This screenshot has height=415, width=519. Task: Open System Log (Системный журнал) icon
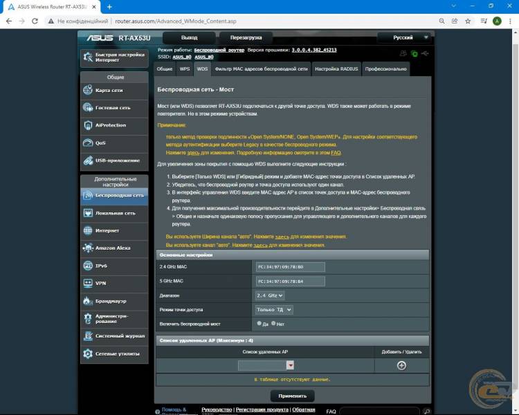coord(88,336)
